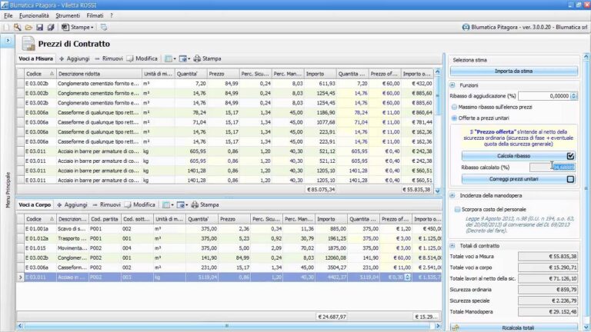Open the File menu

(8, 15)
